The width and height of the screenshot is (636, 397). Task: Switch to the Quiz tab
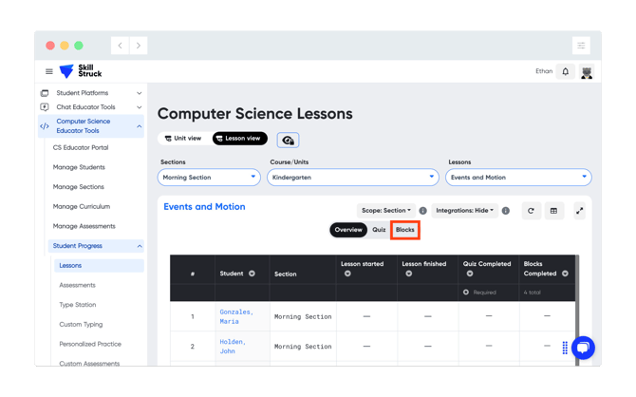coord(379,230)
